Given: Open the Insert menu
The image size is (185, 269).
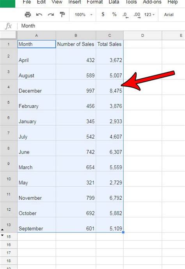Looking at the screenshot, I should 75,2.
